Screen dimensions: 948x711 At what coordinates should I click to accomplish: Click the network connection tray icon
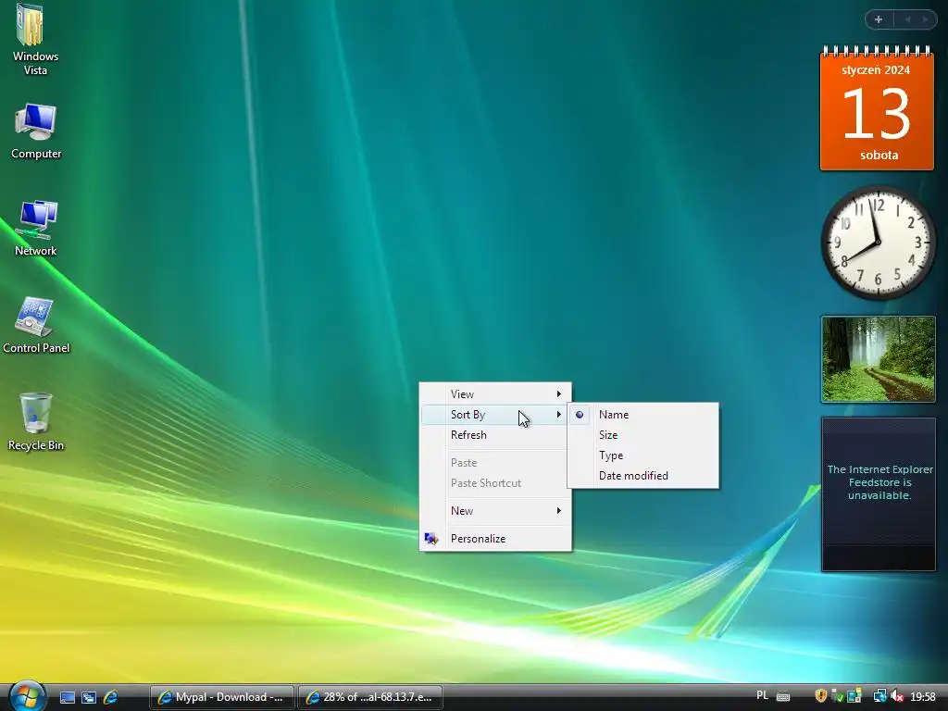pyautogui.click(x=879, y=696)
